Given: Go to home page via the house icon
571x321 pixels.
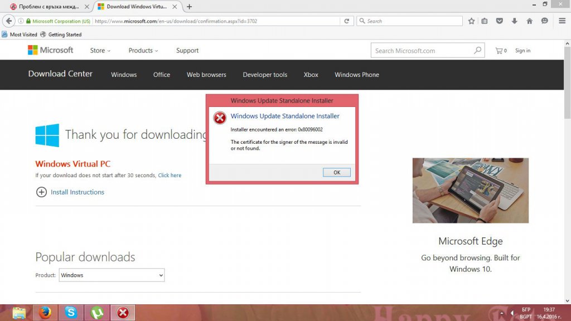Looking at the screenshot, I should click(529, 21).
